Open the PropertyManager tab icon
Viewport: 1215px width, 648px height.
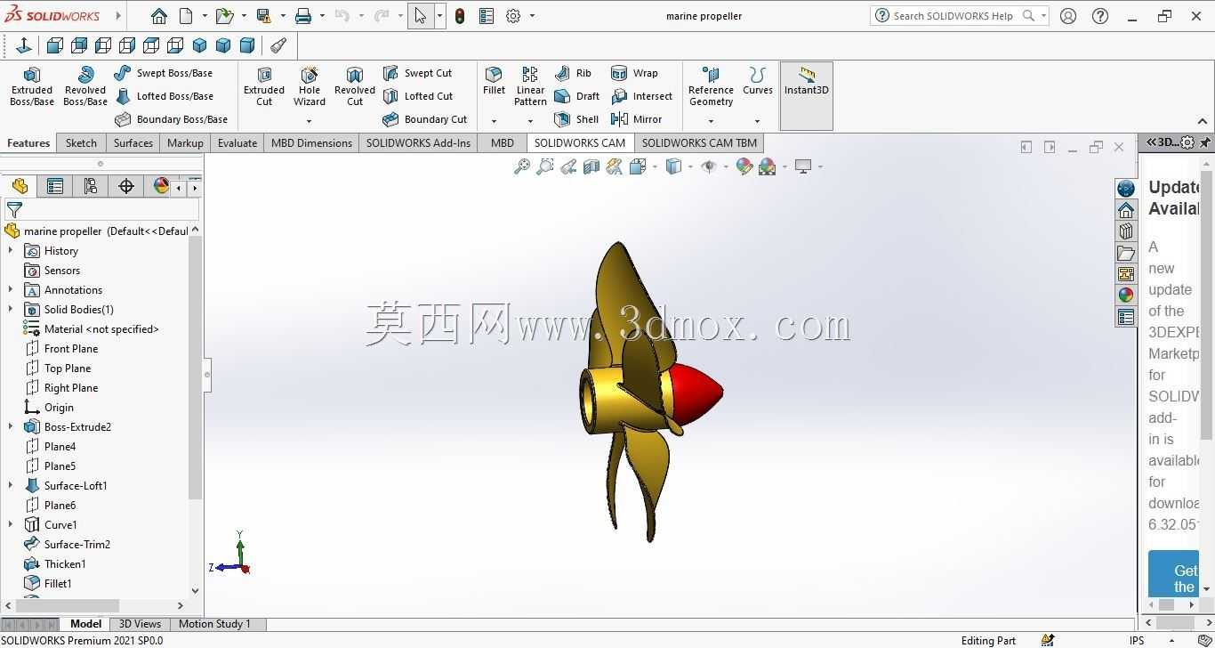coord(55,186)
